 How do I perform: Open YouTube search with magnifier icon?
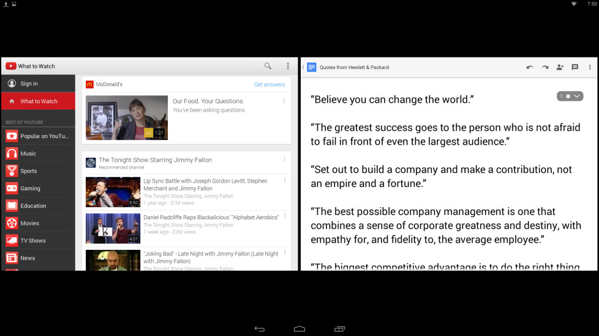[x=268, y=66]
